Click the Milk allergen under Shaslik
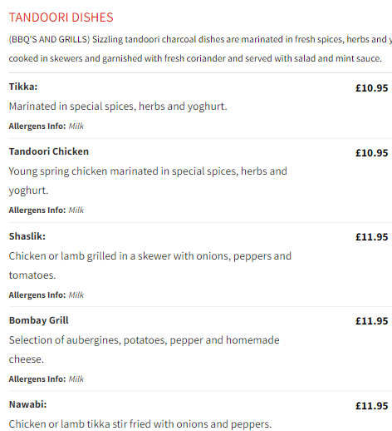 [76, 295]
